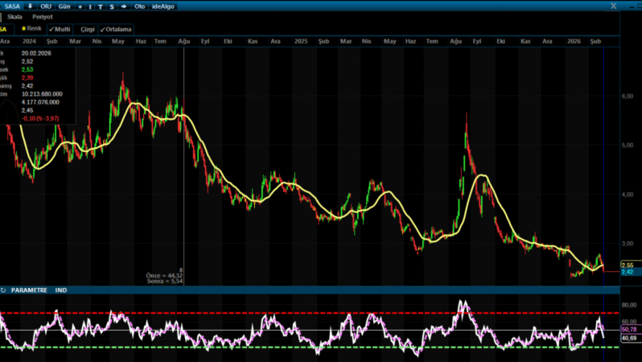The height and width of the screenshot is (362, 642).
Task: Open the Skala menu
Action: (x=14, y=16)
